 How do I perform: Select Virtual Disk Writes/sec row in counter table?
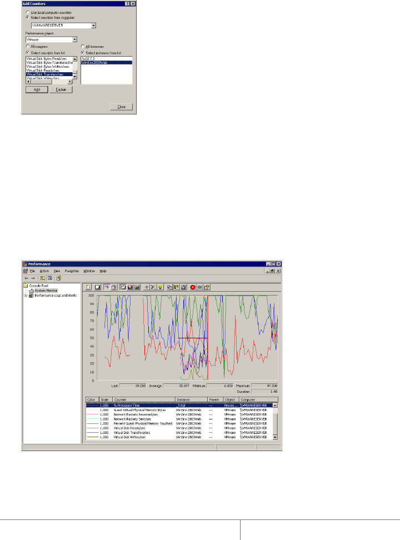[179, 437]
